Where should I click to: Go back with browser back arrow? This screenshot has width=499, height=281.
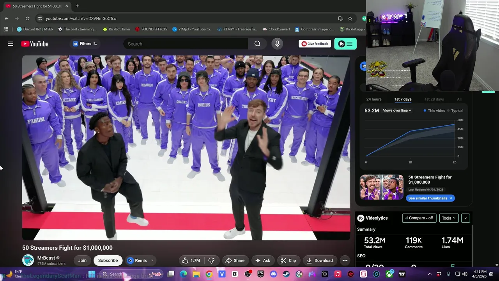(6, 18)
